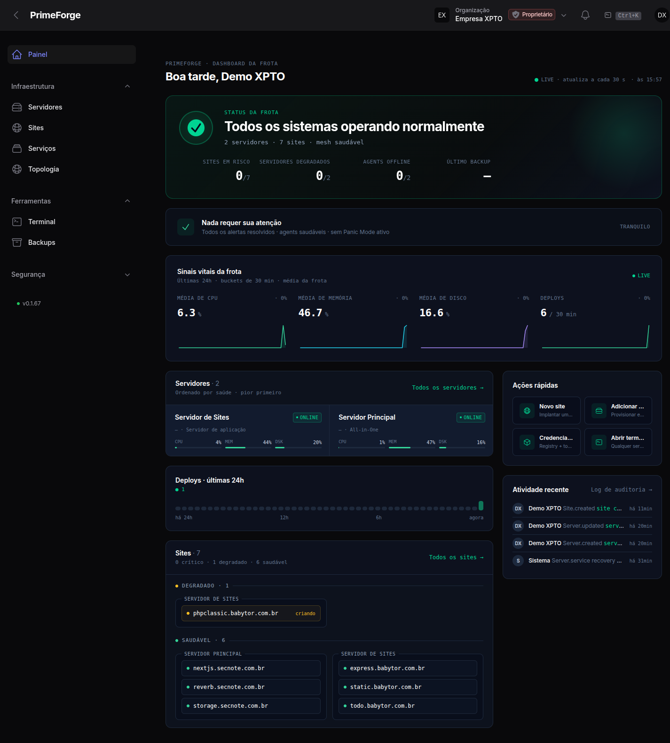Open the nextjs.secnote.com.br site chip
Viewport: 670px width, 743px height.
[x=251, y=668]
